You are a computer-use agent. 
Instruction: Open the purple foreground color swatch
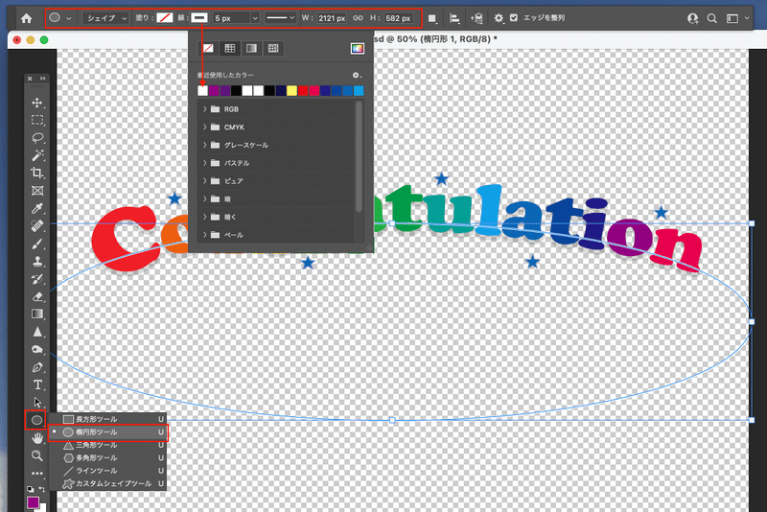(33, 501)
